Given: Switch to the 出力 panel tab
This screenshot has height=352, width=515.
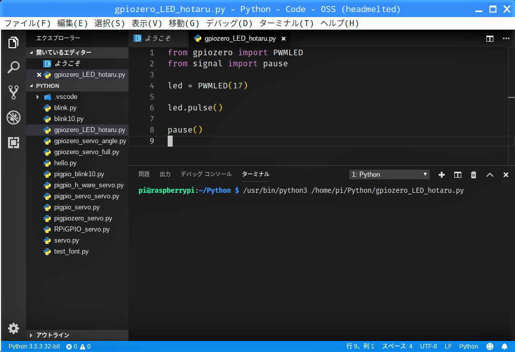Looking at the screenshot, I should click(x=165, y=174).
